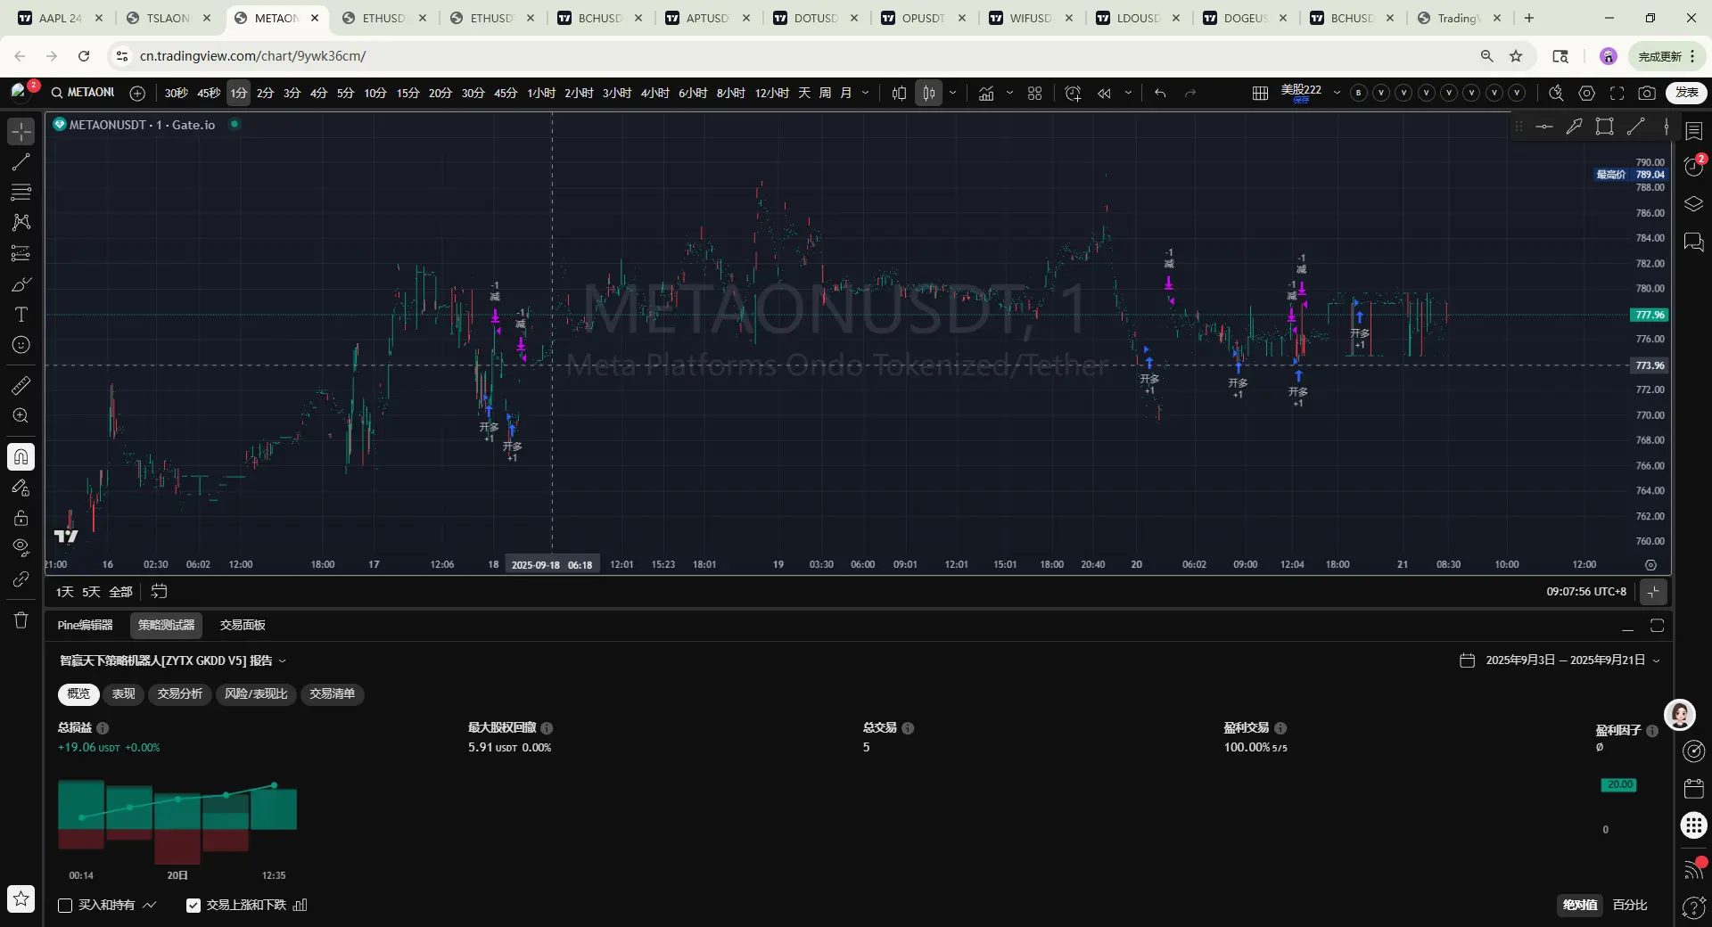Expand the timeframe intervals dropdown arrow
This screenshot has width=1712, height=927.
865,93
